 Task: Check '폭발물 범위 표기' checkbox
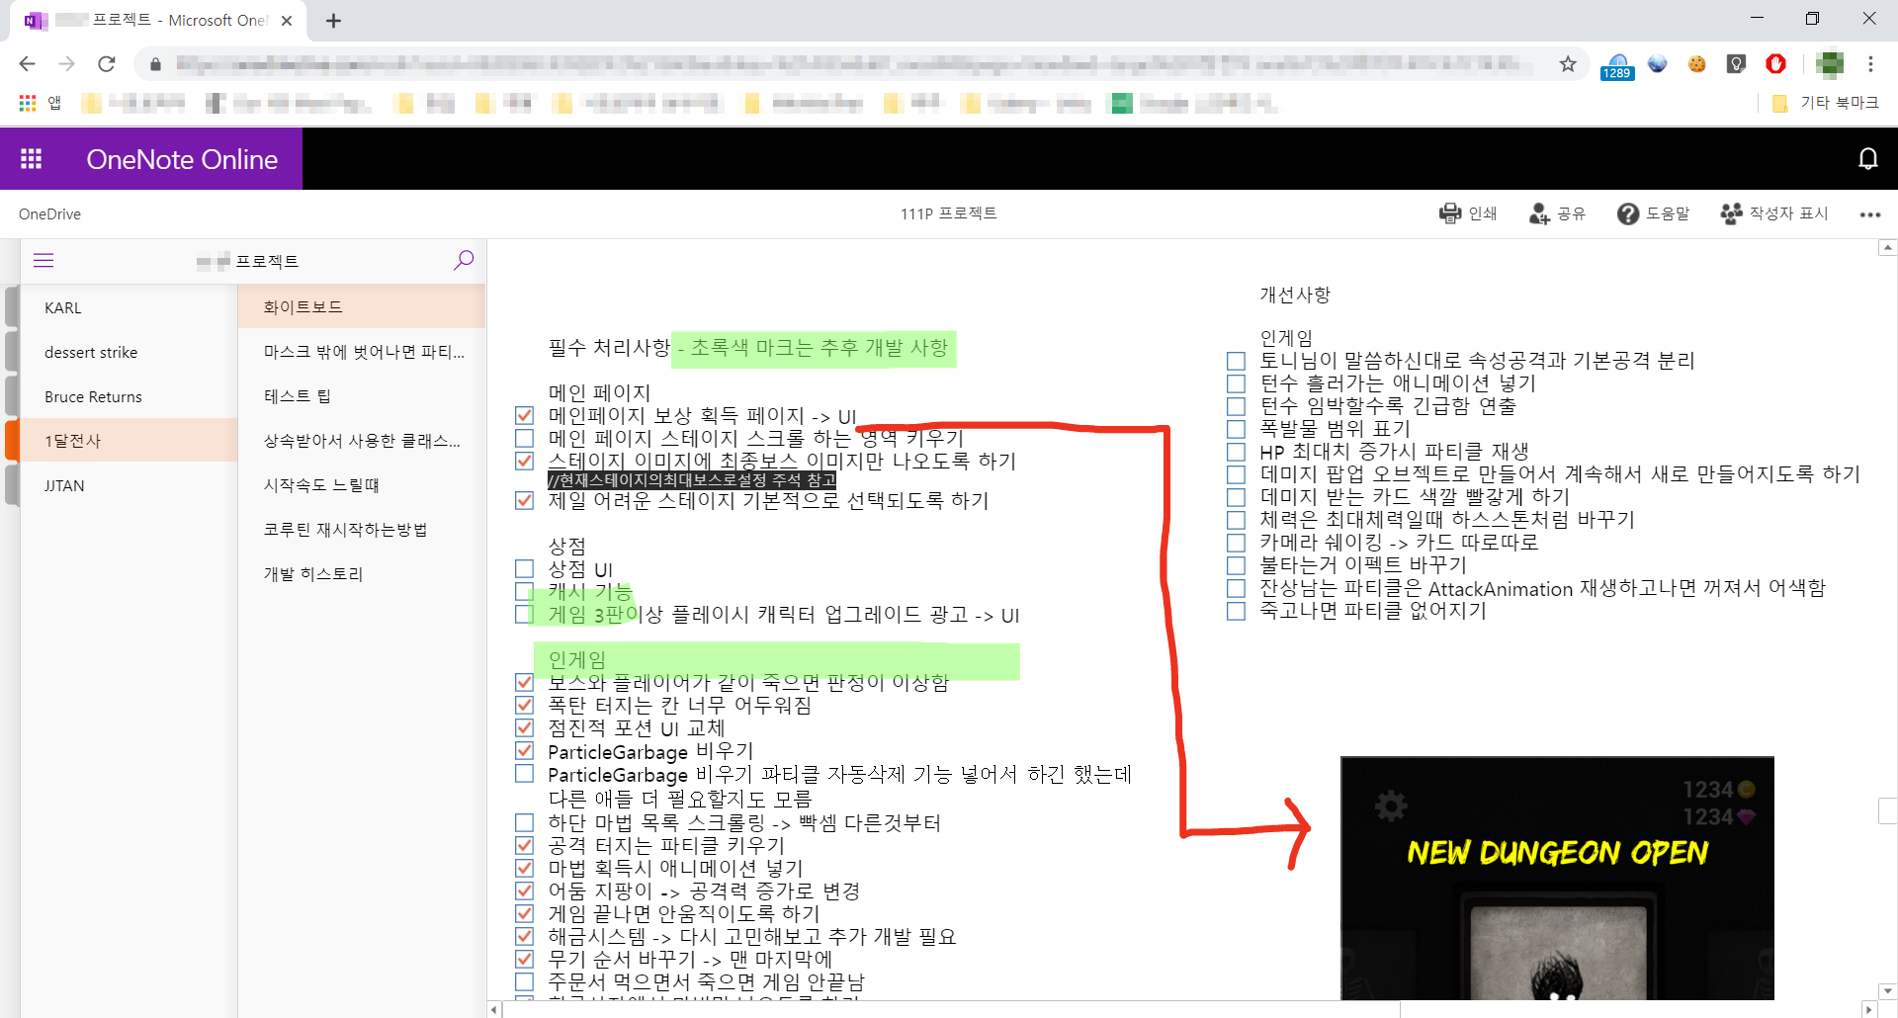point(1236,429)
